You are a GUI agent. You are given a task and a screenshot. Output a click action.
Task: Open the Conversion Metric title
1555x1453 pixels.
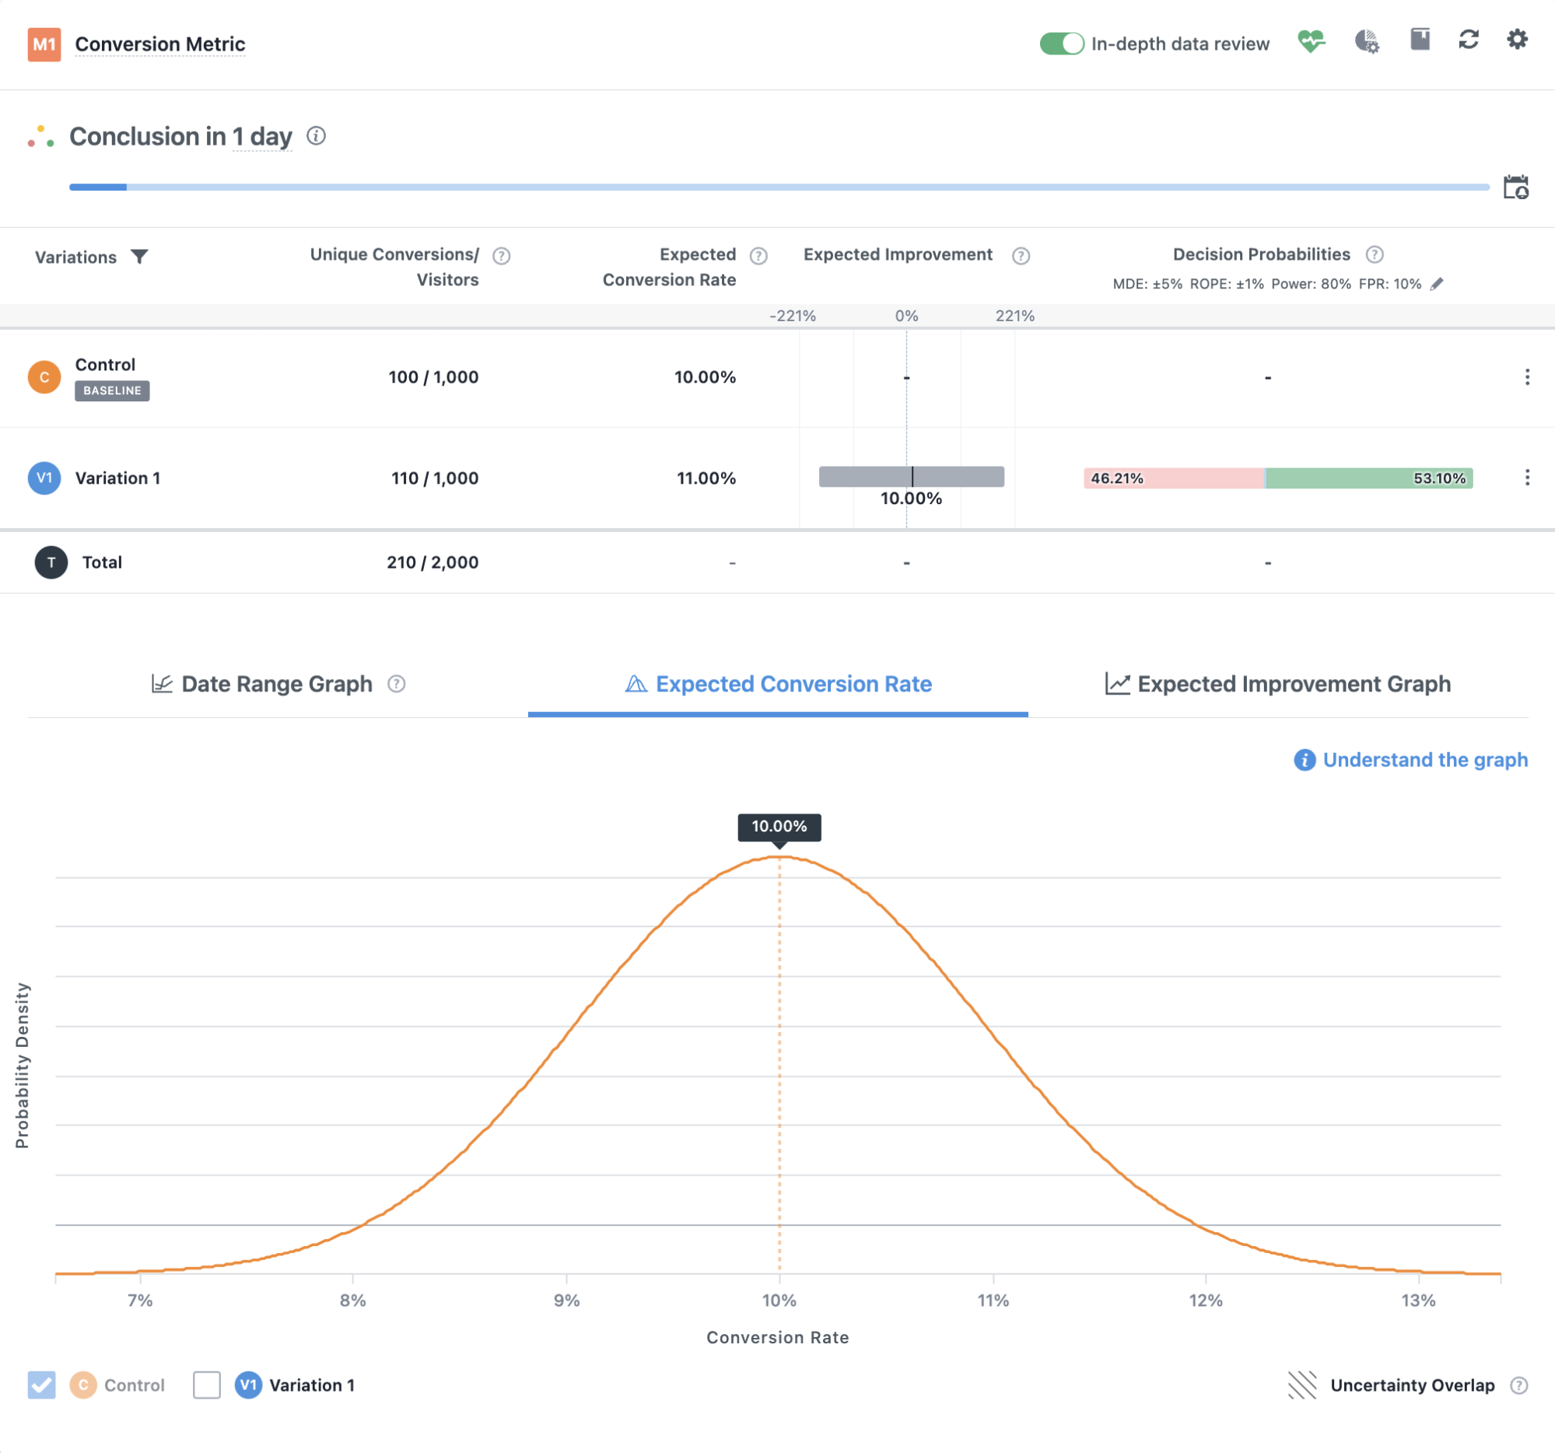(x=159, y=44)
